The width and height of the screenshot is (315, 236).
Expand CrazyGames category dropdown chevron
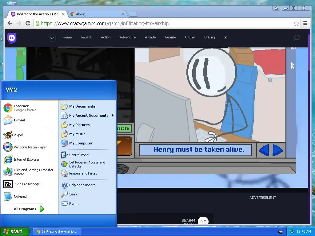coord(52,38)
